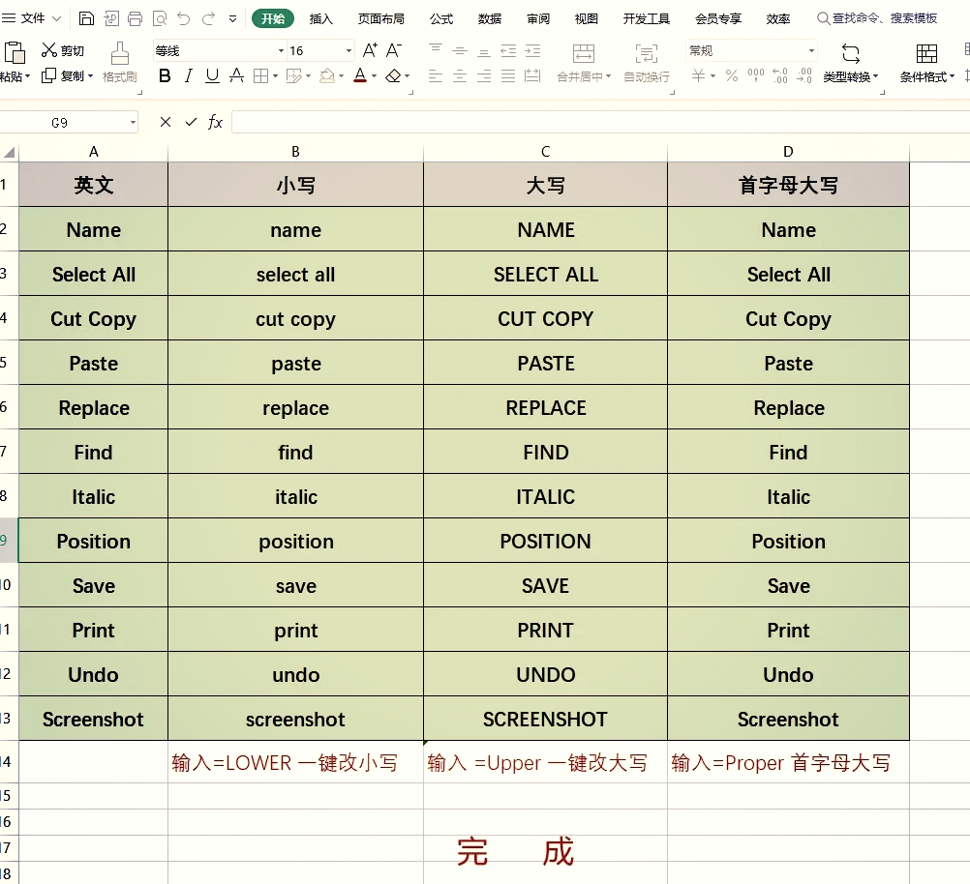
Task: Toggle center horizontal alignment
Action: 460,76
